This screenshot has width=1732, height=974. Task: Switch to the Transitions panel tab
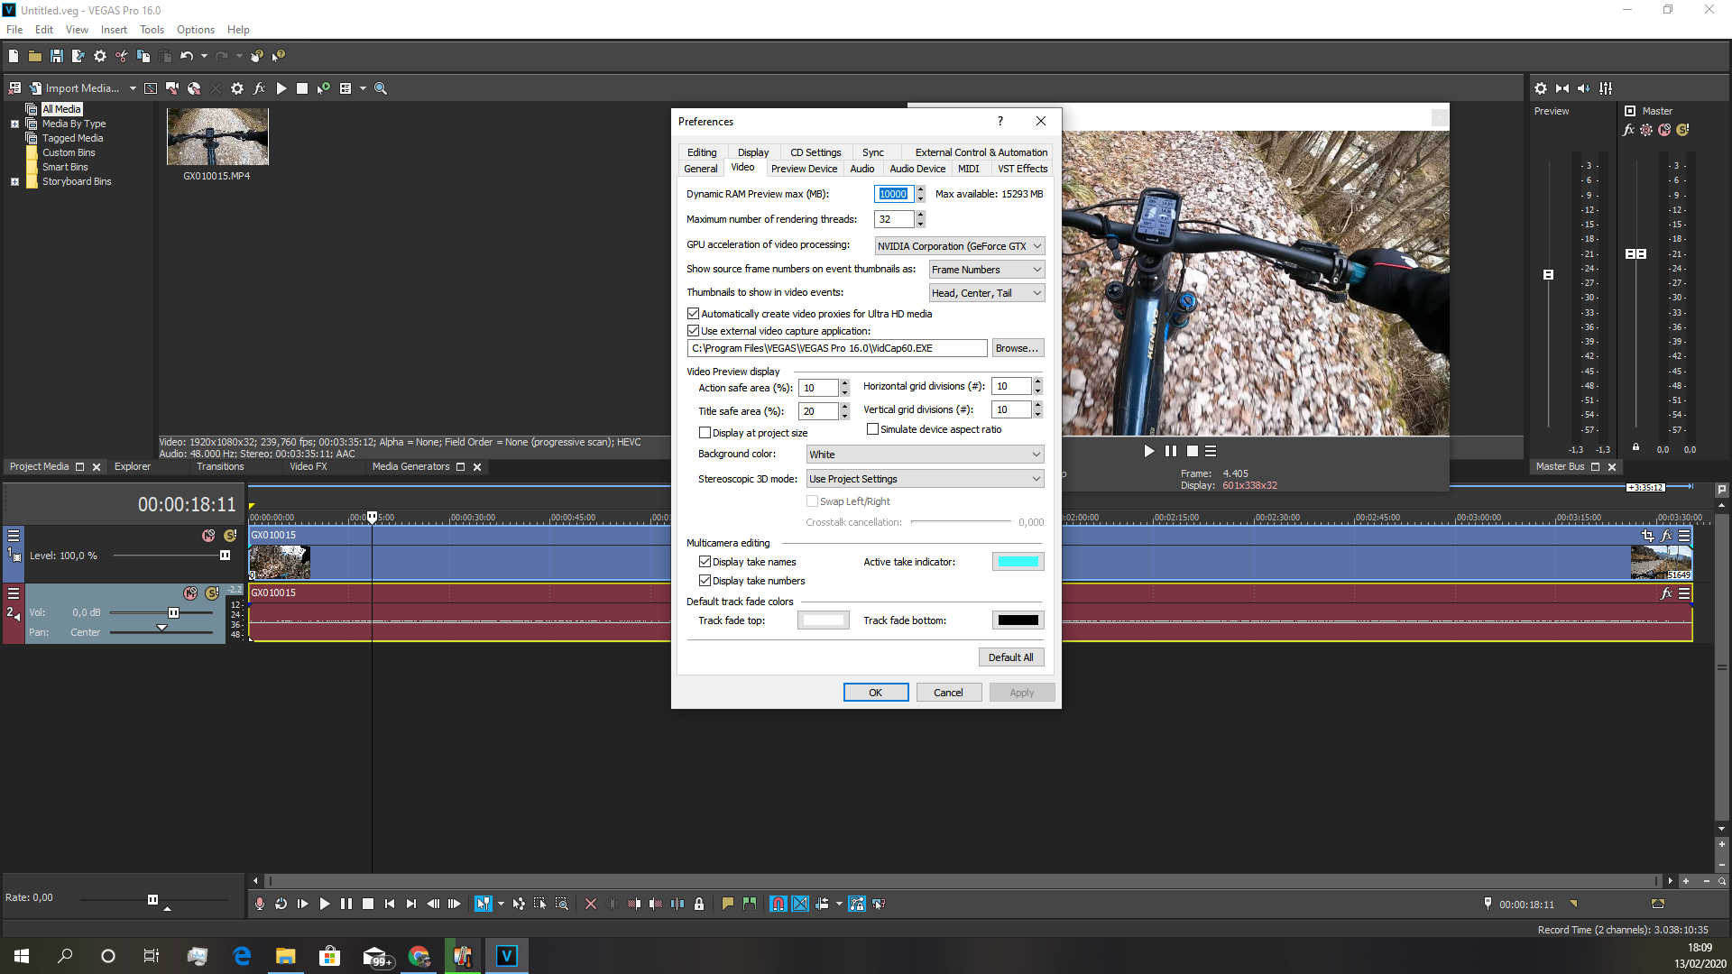[x=220, y=467]
